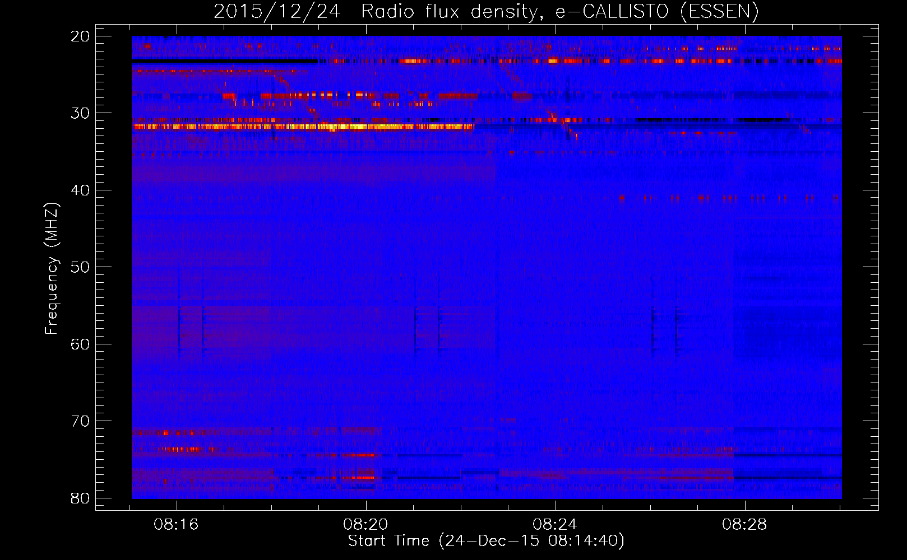Click the '70' frequency tick label
This screenshot has height=560, width=907.
point(81,421)
